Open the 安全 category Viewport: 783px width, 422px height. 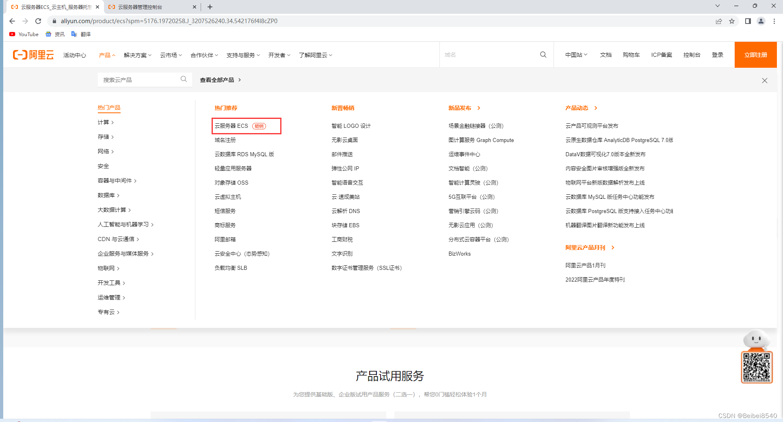(103, 166)
